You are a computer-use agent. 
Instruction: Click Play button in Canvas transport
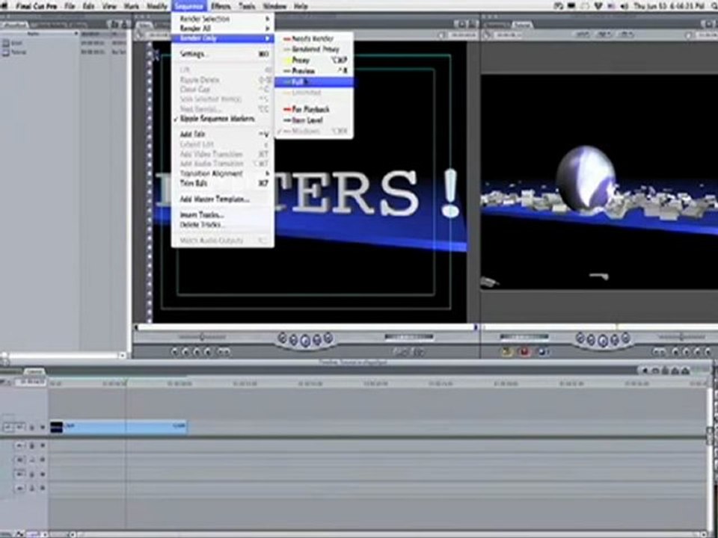tap(603, 341)
